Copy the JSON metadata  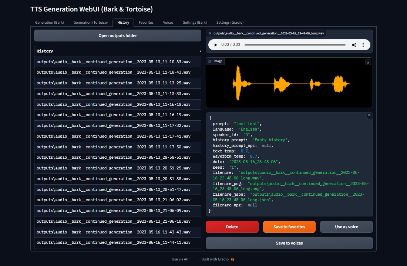[x=370, y=116]
